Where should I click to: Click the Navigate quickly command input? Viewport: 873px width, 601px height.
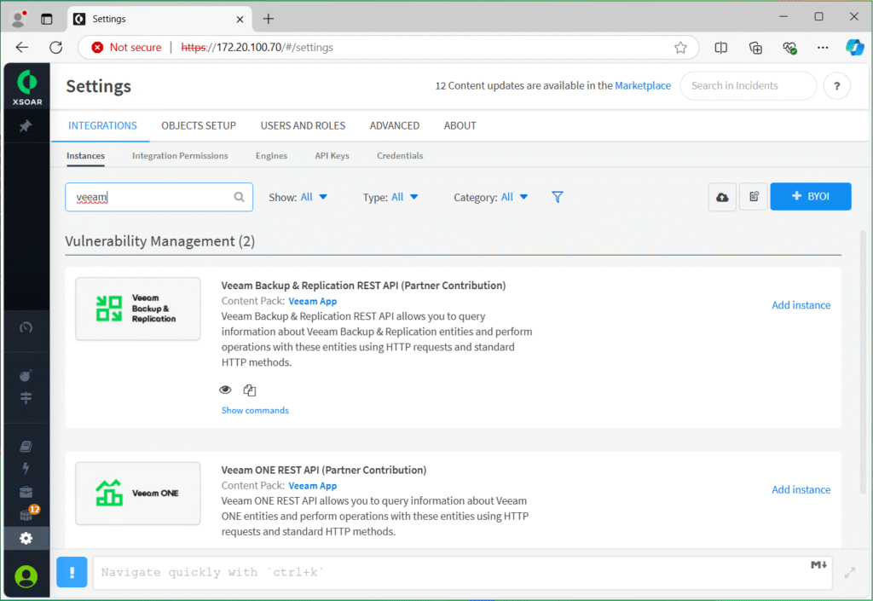[x=462, y=573]
